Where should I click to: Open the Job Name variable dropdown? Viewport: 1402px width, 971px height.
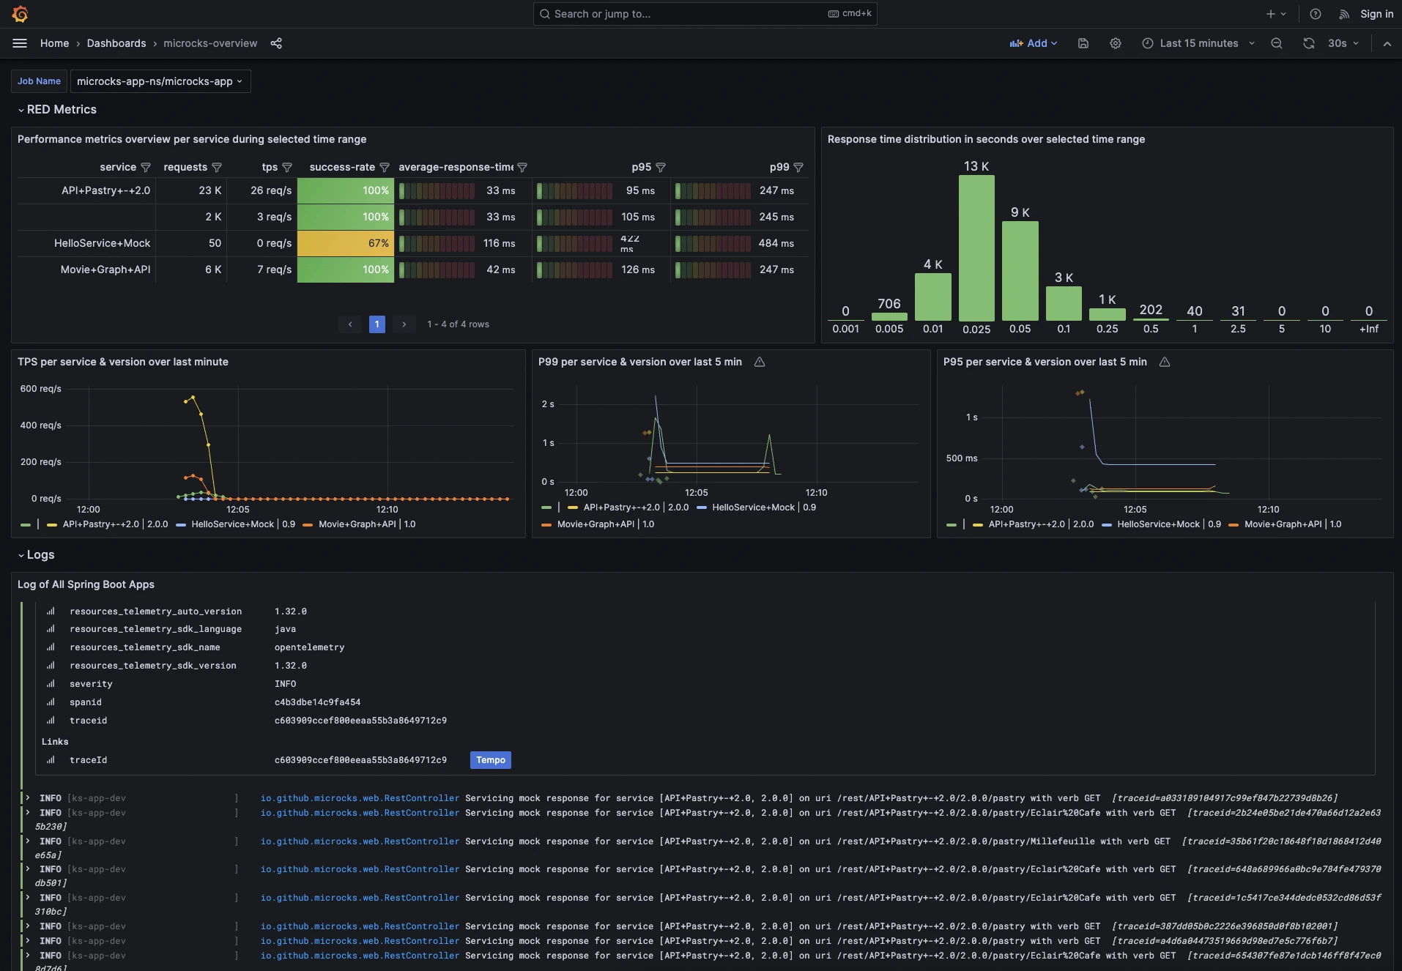pyautogui.click(x=160, y=81)
